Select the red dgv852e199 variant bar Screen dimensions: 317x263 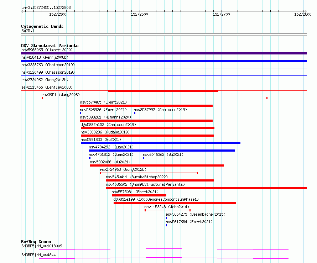click(175, 203)
